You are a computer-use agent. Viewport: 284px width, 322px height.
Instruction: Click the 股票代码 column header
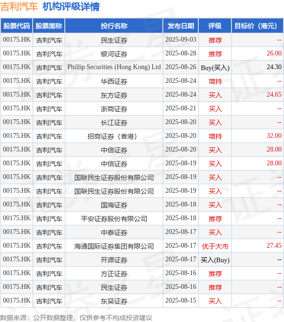[17, 26]
